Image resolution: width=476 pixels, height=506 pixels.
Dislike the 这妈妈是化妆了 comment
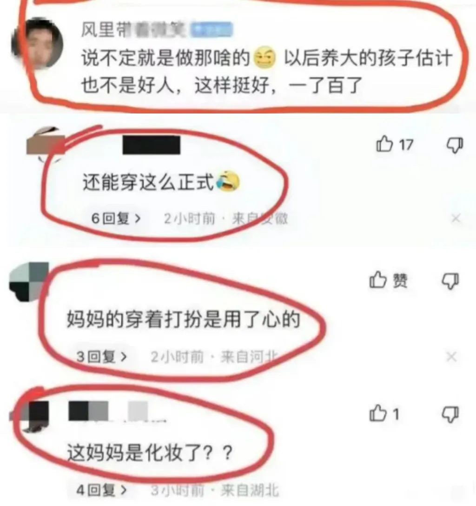click(x=450, y=414)
